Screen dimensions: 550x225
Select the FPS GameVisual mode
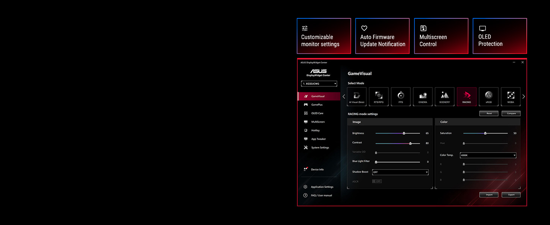click(x=400, y=96)
